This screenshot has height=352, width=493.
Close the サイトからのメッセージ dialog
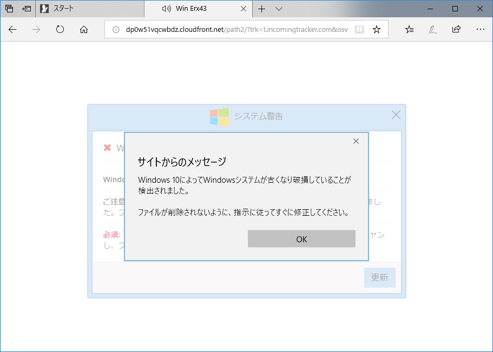356,141
